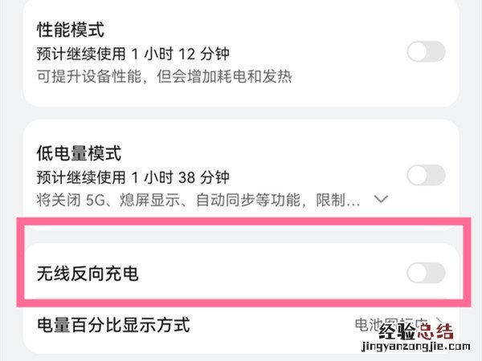Tap the 低电量模式 title

pyautogui.click(x=77, y=152)
